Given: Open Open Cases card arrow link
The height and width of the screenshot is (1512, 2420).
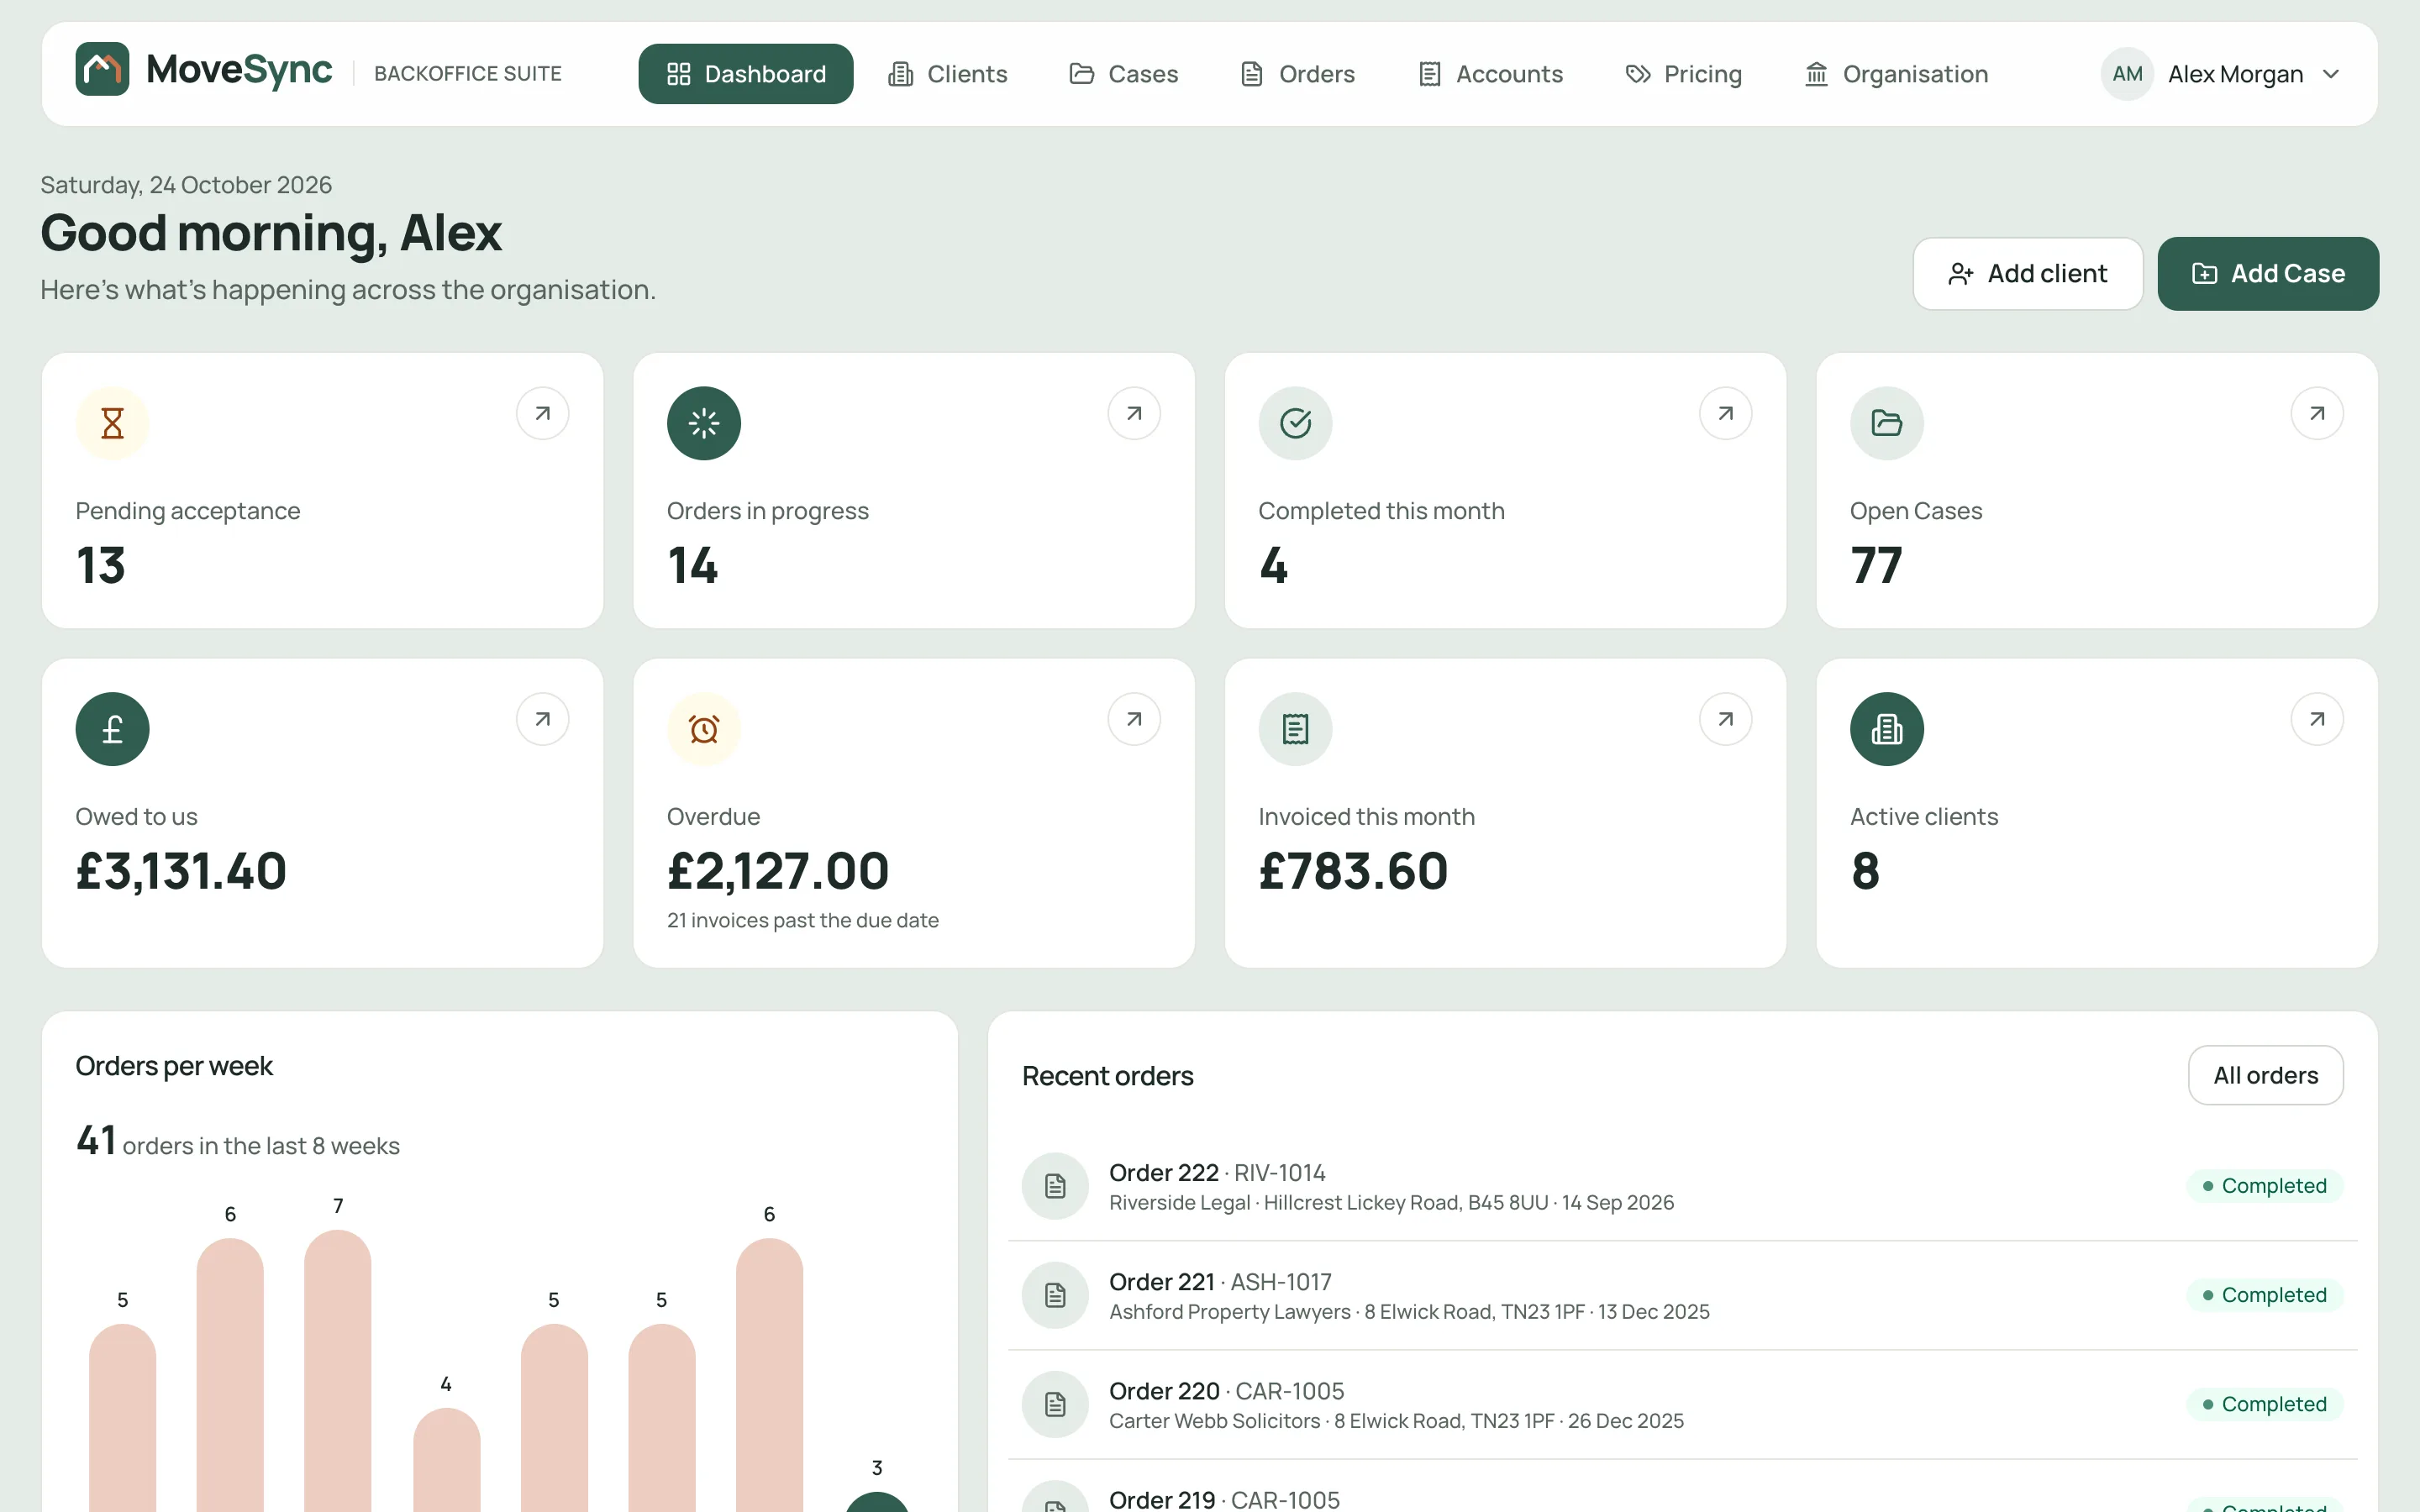Looking at the screenshot, I should tap(2317, 413).
